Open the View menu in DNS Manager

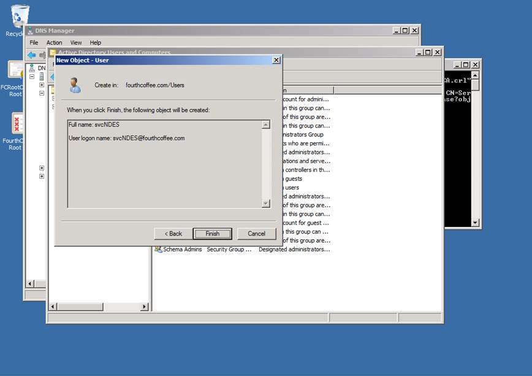click(76, 43)
